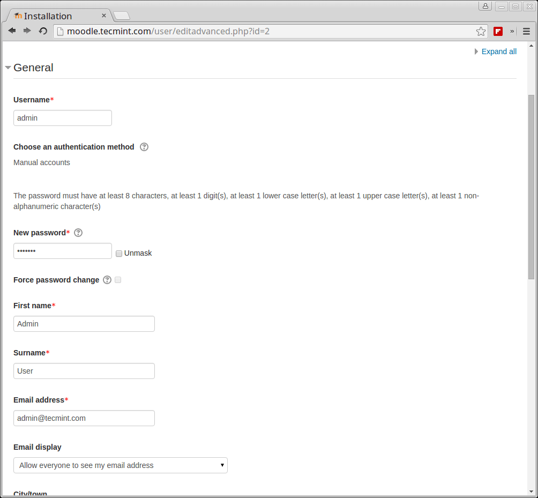Image resolution: width=538 pixels, height=498 pixels.
Task: Click the browser back arrow
Action: [x=12, y=31]
